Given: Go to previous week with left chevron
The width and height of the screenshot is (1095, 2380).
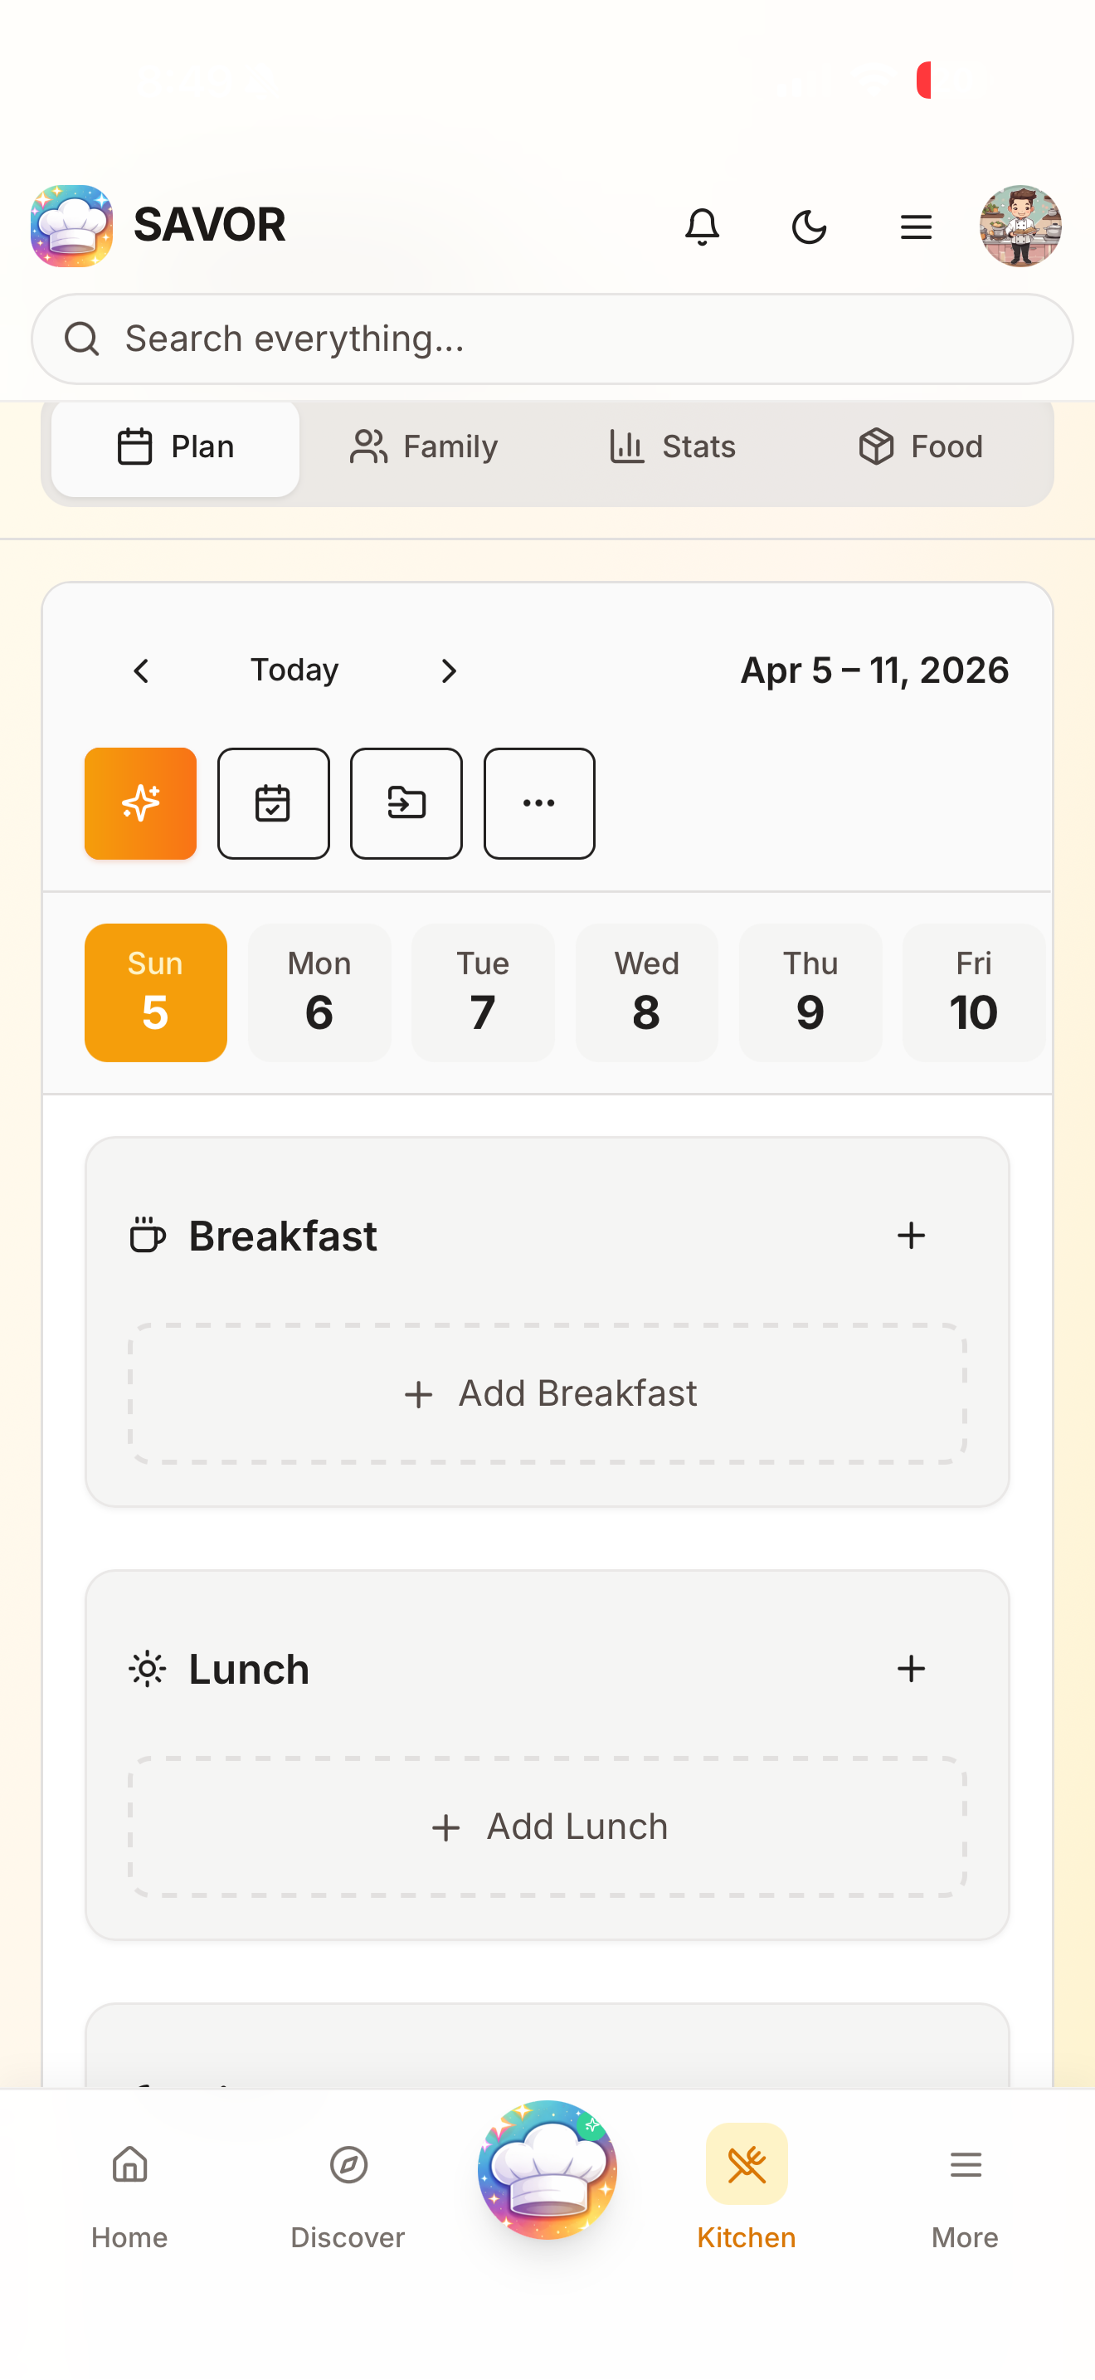Looking at the screenshot, I should coord(141,671).
